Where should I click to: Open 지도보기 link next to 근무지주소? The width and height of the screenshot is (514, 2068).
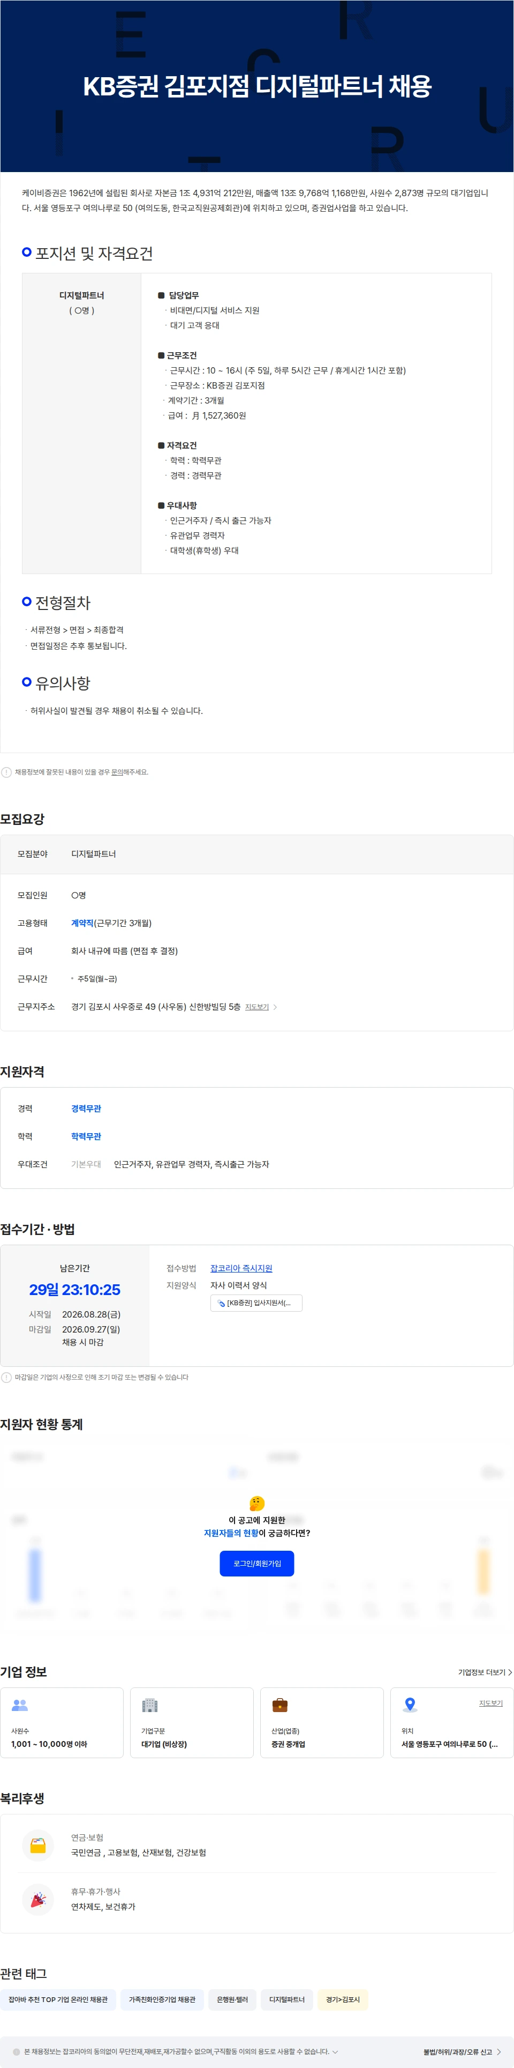pos(256,1007)
